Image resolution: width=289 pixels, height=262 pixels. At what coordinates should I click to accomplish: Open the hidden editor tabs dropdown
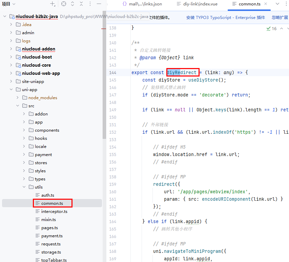(277, 4)
